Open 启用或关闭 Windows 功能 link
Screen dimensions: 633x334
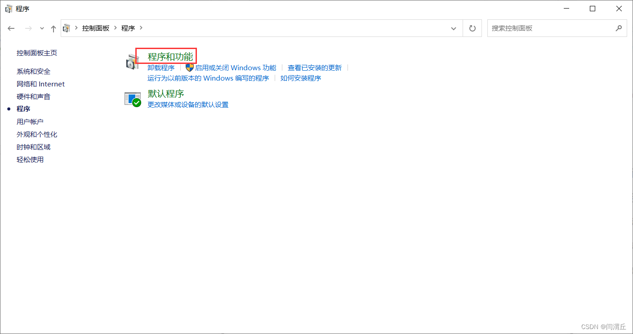[236, 68]
